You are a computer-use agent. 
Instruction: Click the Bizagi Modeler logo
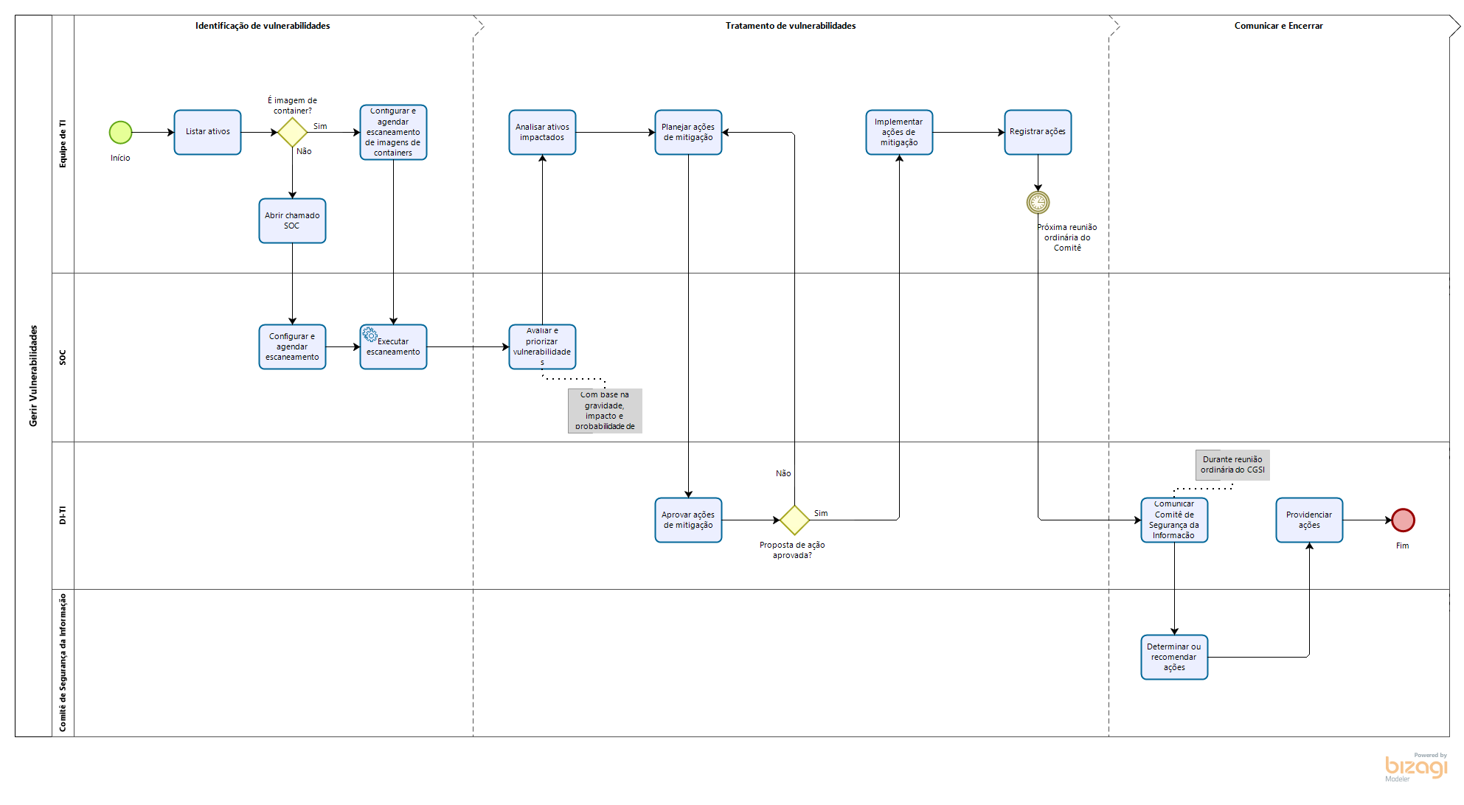tap(1415, 767)
